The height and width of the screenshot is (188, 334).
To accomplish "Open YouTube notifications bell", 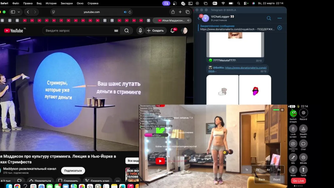I will click(172, 31).
